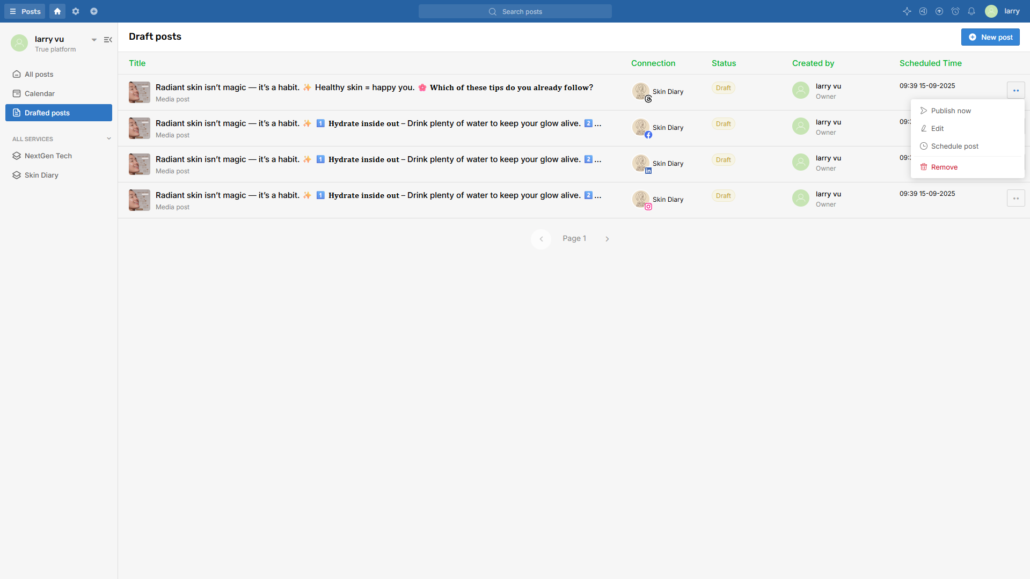Open Calendar in the sidebar
The image size is (1030, 579).
(x=40, y=94)
